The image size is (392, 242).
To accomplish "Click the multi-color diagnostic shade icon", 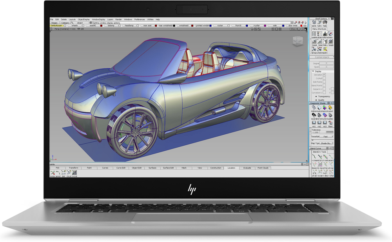I will pyautogui.click(x=319, y=108).
